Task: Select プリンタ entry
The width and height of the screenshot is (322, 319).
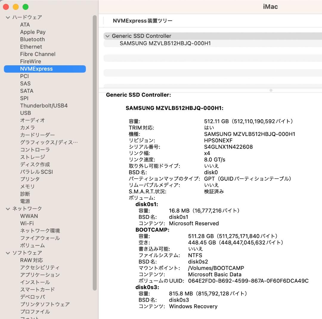Action: (30, 179)
